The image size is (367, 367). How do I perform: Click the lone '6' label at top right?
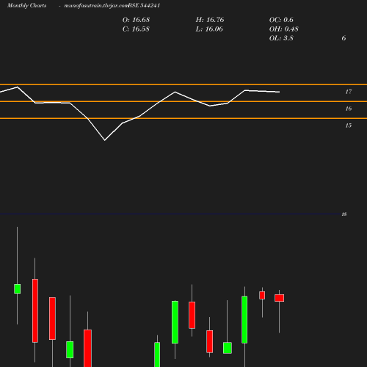[344, 38]
